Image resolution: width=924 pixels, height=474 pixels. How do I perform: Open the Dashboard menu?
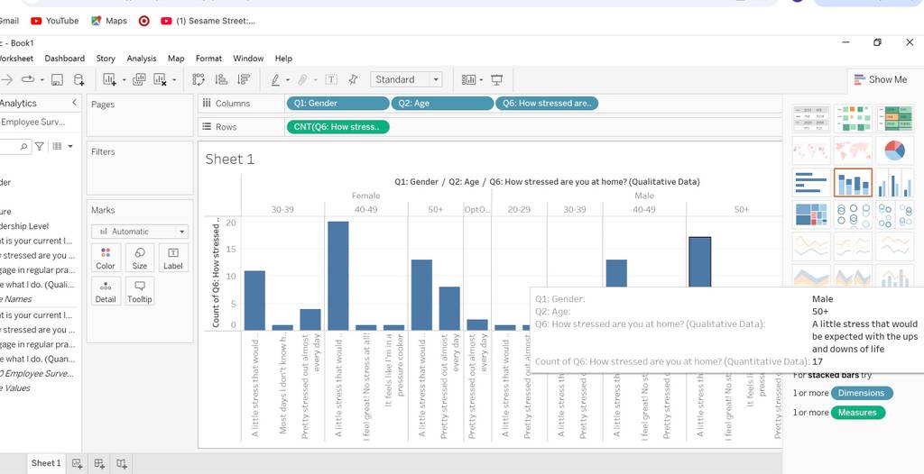[65, 59]
